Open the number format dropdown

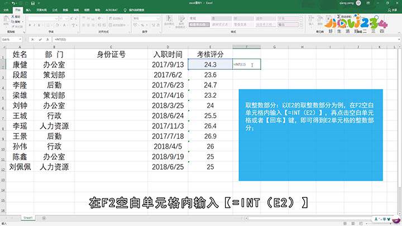(x=158, y=18)
